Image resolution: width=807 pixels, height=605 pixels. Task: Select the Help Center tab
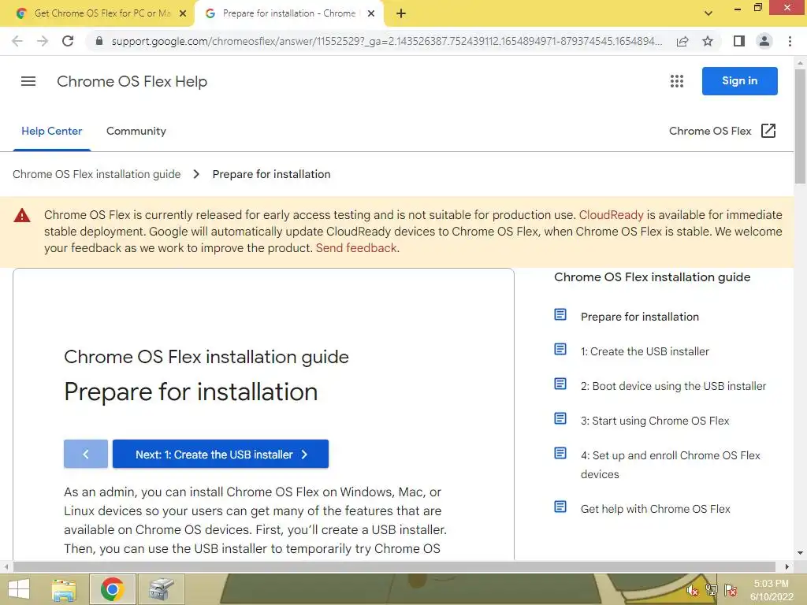pos(51,132)
